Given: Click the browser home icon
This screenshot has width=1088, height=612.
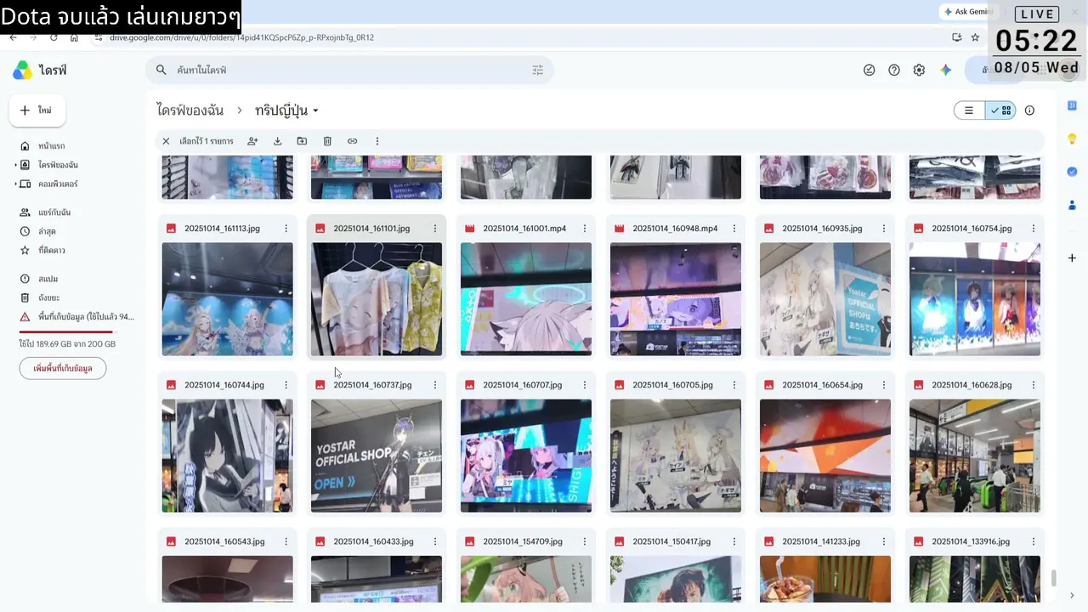Looking at the screenshot, I should [x=74, y=37].
